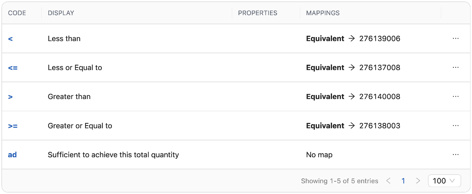
Task: Click the CODE column header
Action: pyautogui.click(x=17, y=13)
